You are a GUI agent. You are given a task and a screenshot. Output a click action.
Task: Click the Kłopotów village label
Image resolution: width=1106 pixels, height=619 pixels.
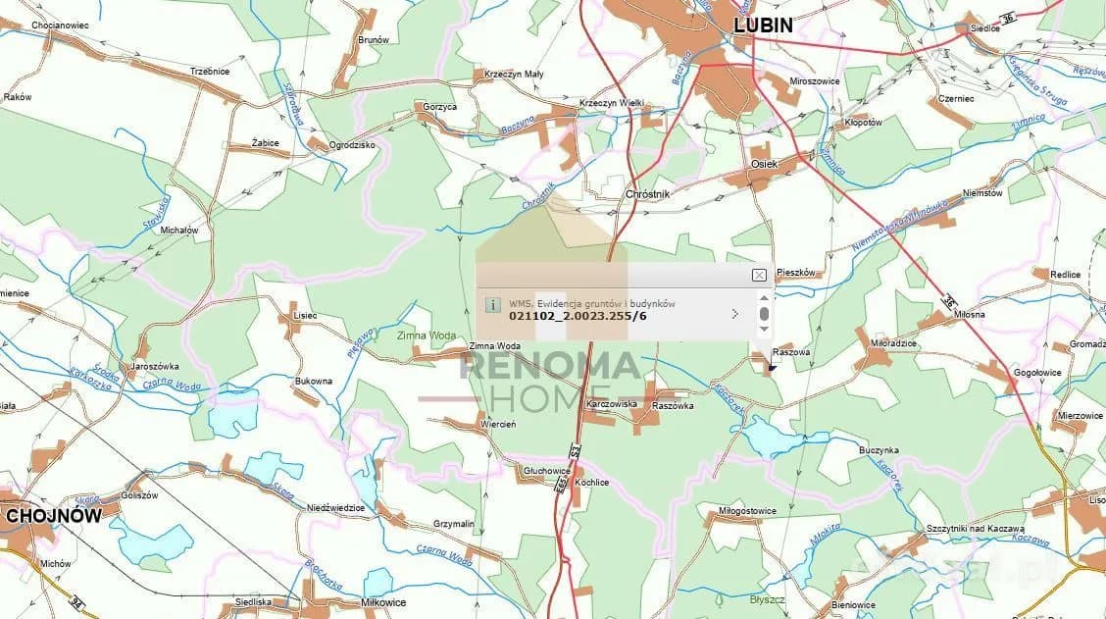(x=864, y=123)
